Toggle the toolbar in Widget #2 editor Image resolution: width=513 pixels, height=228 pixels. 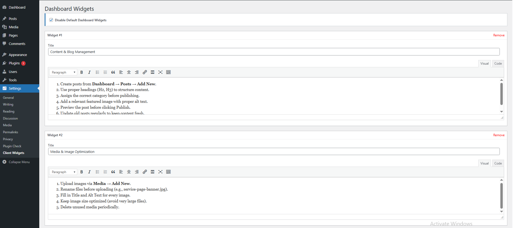pos(168,172)
